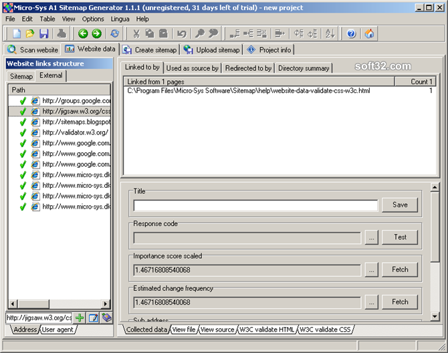Click the export table rows icon

pos(280,33)
